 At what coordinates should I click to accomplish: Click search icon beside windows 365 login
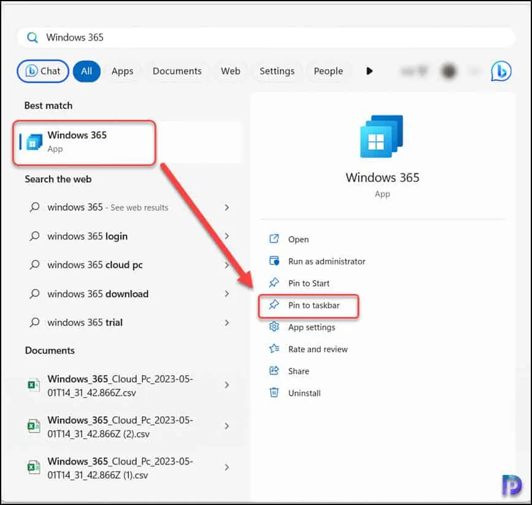coord(34,236)
